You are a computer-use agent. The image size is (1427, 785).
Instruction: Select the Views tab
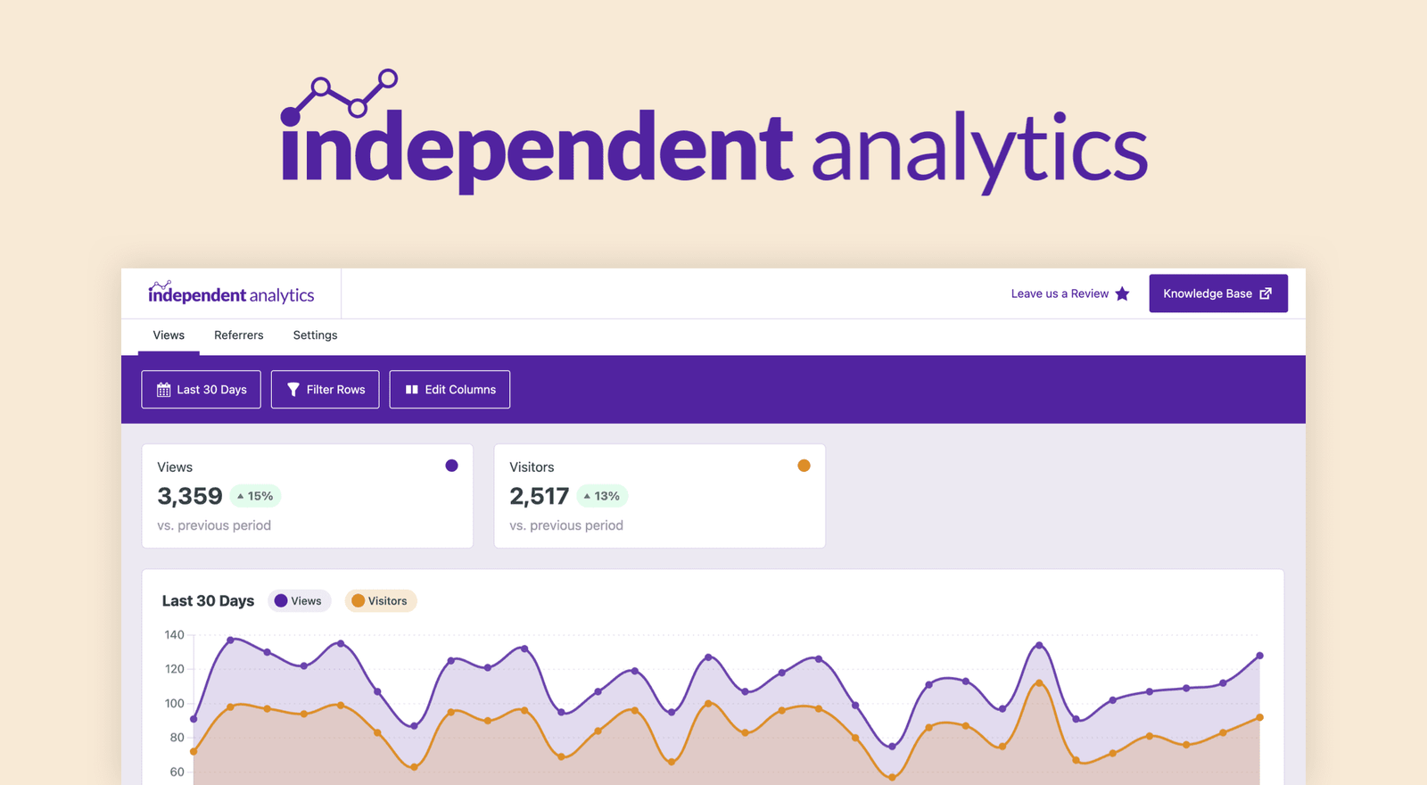click(x=169, y=335)
